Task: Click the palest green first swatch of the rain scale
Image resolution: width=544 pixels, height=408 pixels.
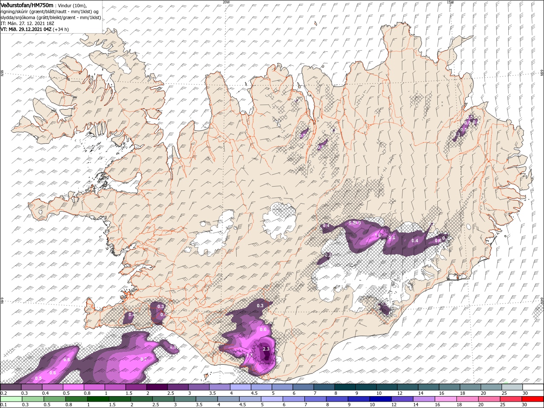Action: coord(11,399)
